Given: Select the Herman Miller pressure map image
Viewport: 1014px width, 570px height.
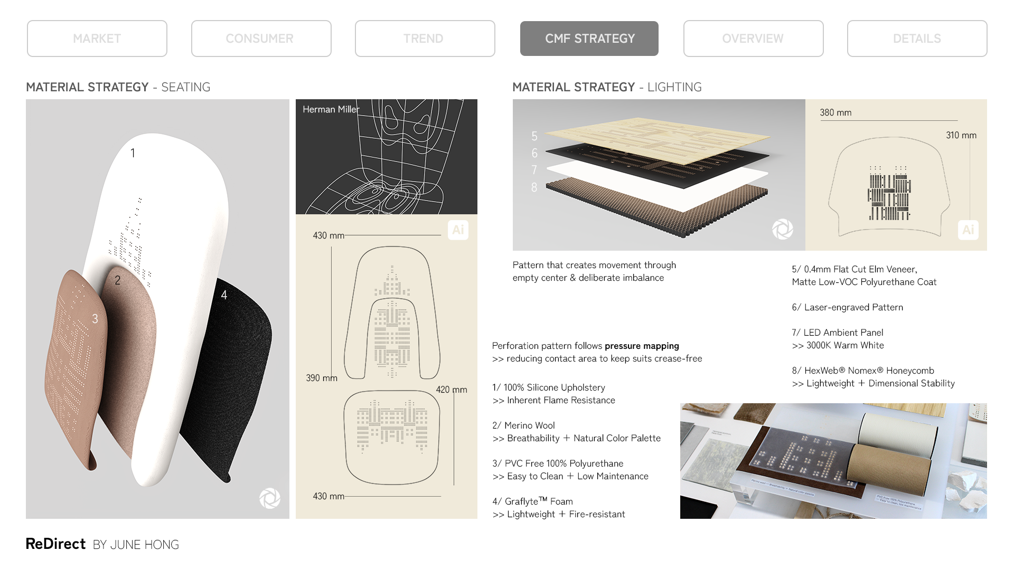Looking at the screenshot, I should coord(387,157).
